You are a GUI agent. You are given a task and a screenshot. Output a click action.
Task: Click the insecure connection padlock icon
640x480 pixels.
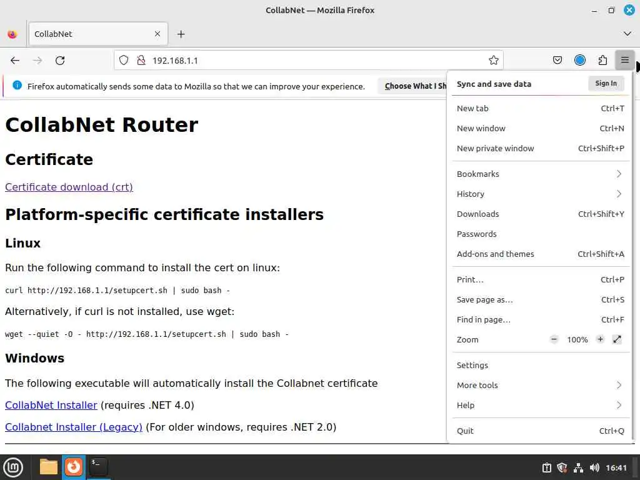coord(141,61)
